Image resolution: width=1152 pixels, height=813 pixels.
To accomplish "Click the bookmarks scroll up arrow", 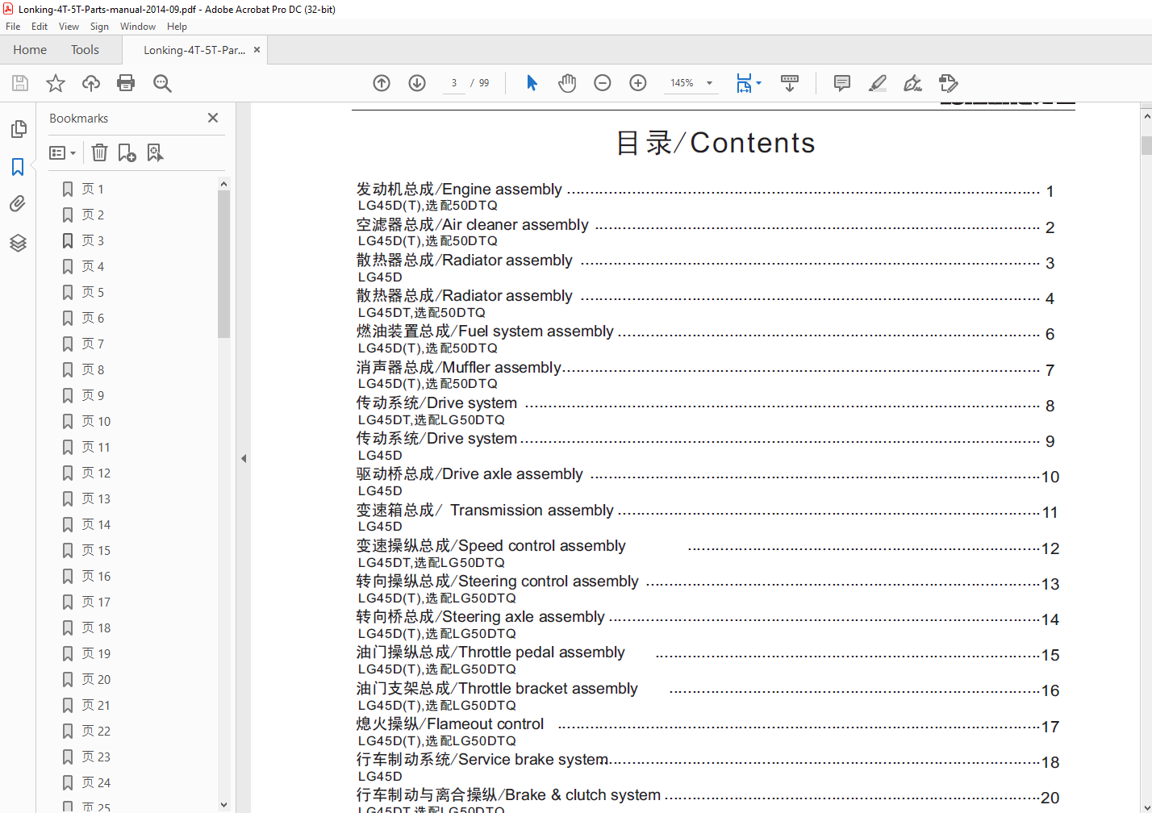I will click(223, 184).
